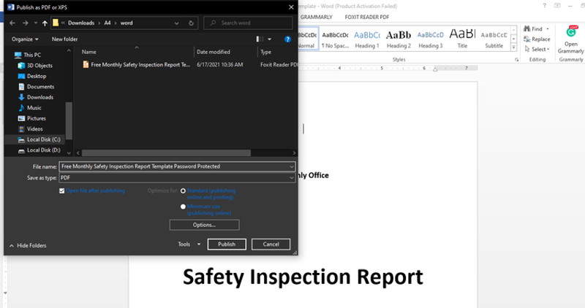
Task: Go back in the save dialog
Action: [12, 23]
